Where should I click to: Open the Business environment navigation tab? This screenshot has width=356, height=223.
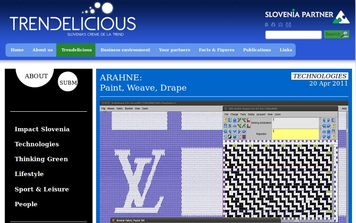125,50
